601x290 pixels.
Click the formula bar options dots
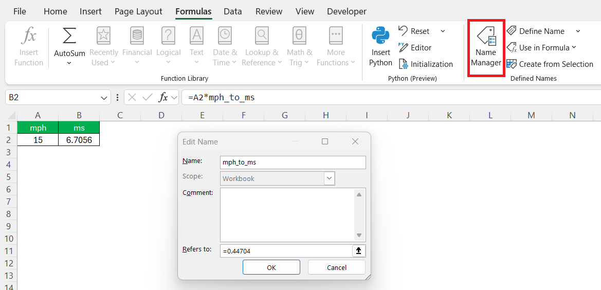(x=117, y=98)
